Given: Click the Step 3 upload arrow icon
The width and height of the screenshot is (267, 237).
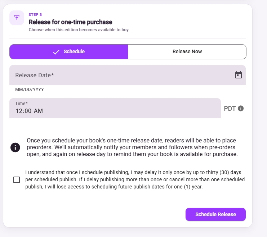Looking at the screenshot, I should (x=17, y=18).
